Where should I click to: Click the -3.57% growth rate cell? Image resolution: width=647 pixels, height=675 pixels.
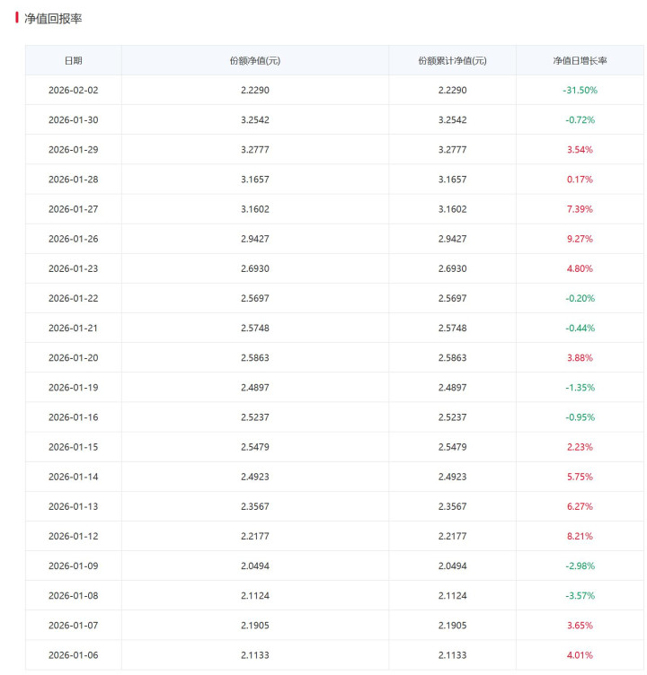click(580, 595)
